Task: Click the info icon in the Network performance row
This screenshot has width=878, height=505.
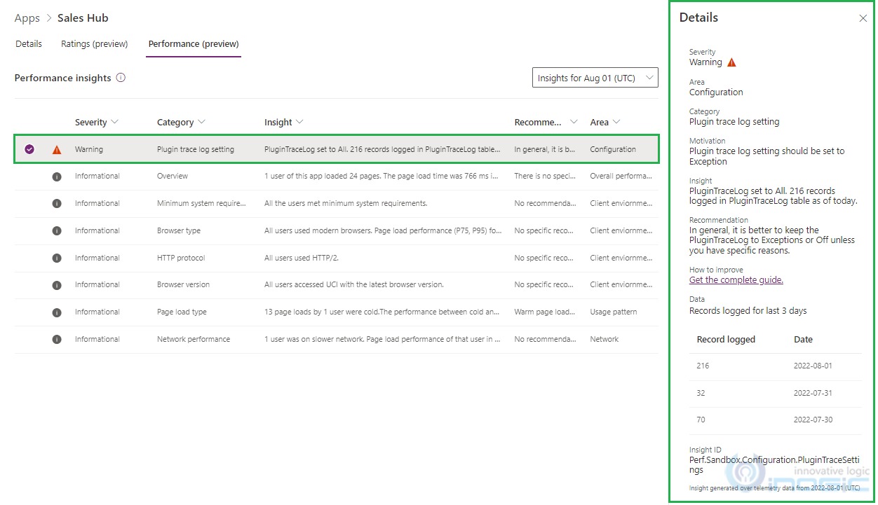Action: click(x=57, y=339)
